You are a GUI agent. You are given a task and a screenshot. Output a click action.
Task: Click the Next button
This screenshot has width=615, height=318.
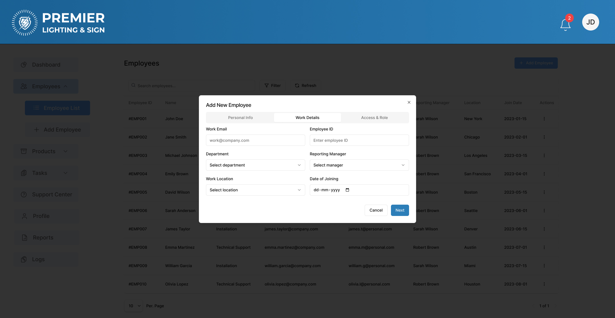(400, 210)
